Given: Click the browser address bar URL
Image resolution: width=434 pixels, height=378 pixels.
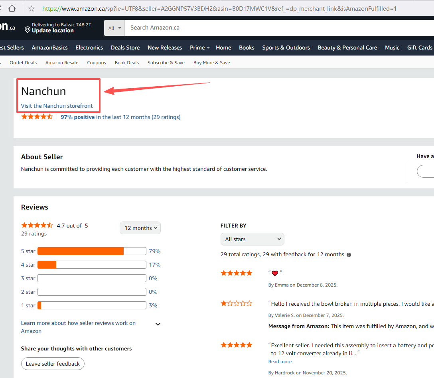Looking at the screenshot, I should pos(219,9).
